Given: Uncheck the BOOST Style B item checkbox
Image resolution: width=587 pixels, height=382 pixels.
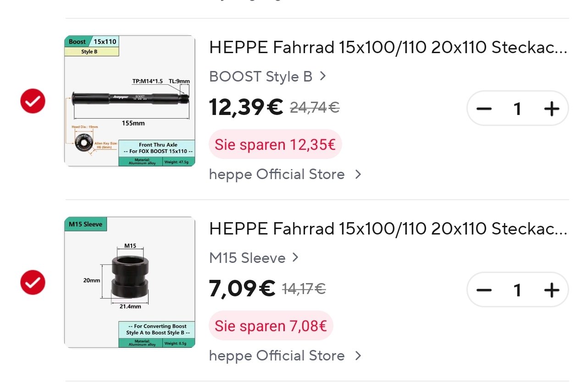Looking at the screenshot, I should click(x=33, y=101).
